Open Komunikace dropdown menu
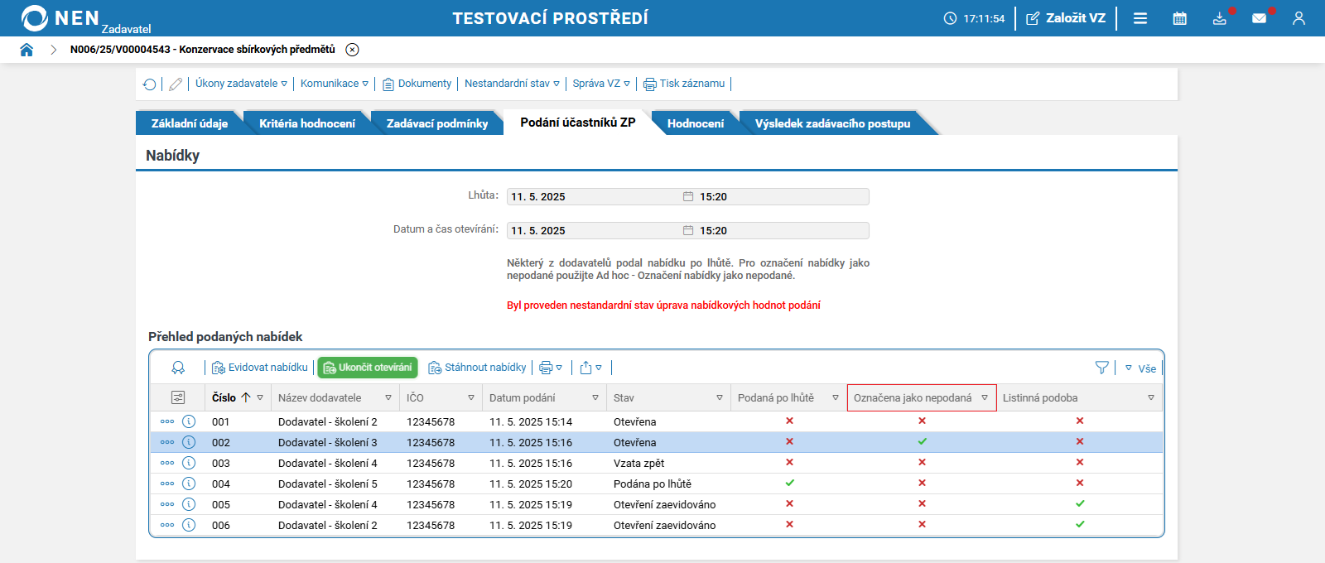Screen dimensions: 1325x563 tap(335, 84)
